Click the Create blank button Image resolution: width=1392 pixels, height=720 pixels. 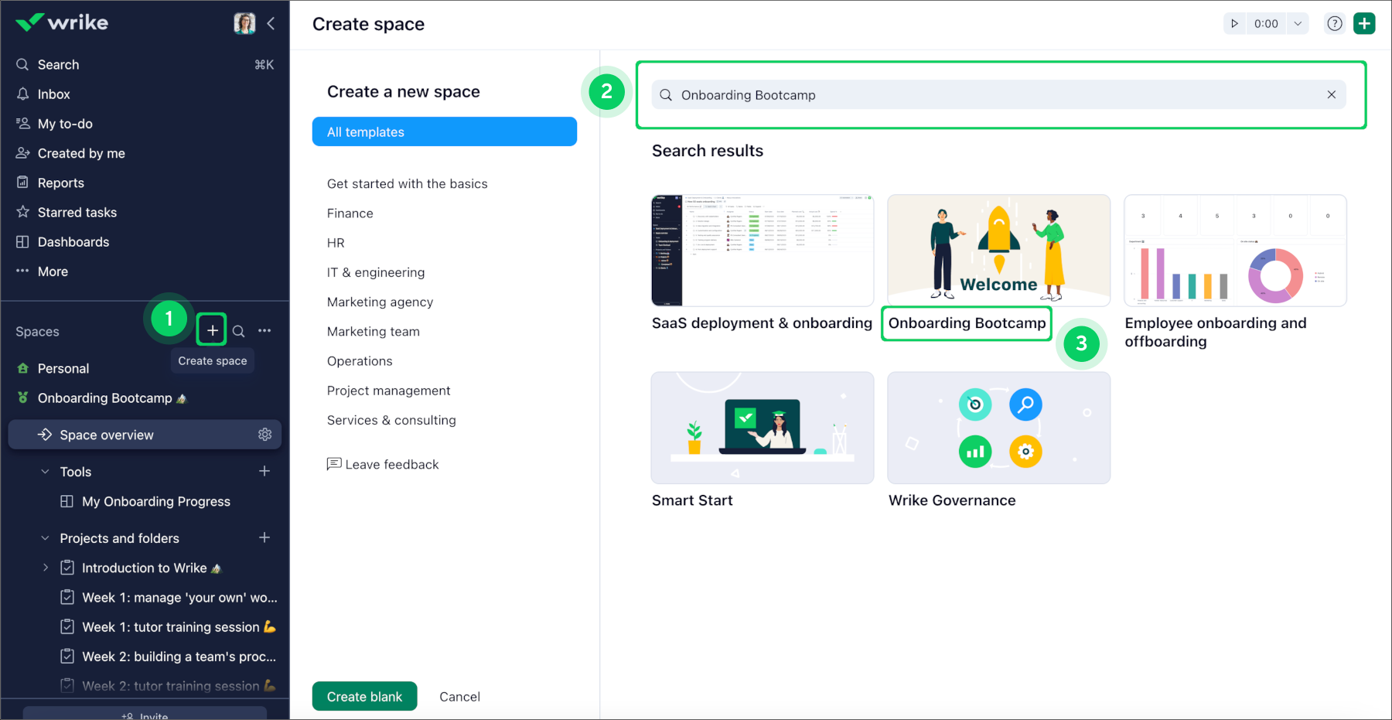[364, 696]
